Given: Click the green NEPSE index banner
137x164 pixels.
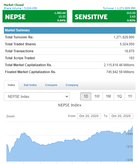Looking at the screenshot, I should [35, 16].
